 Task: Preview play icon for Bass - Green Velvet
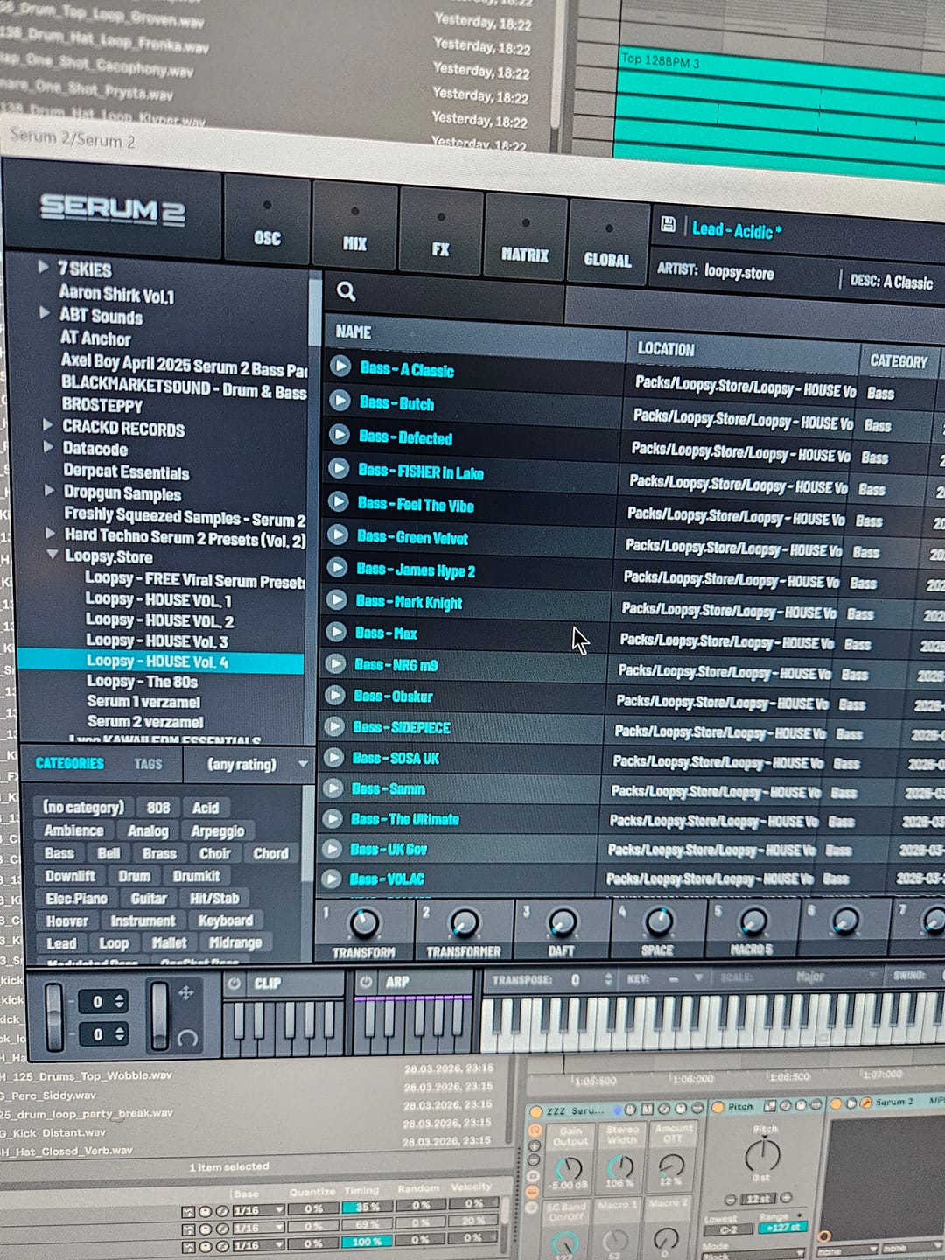[x=338, y=535]
